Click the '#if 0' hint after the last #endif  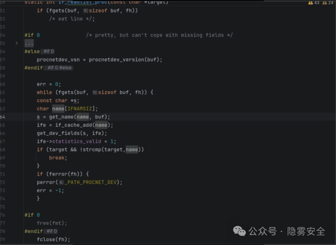[52, 231]
